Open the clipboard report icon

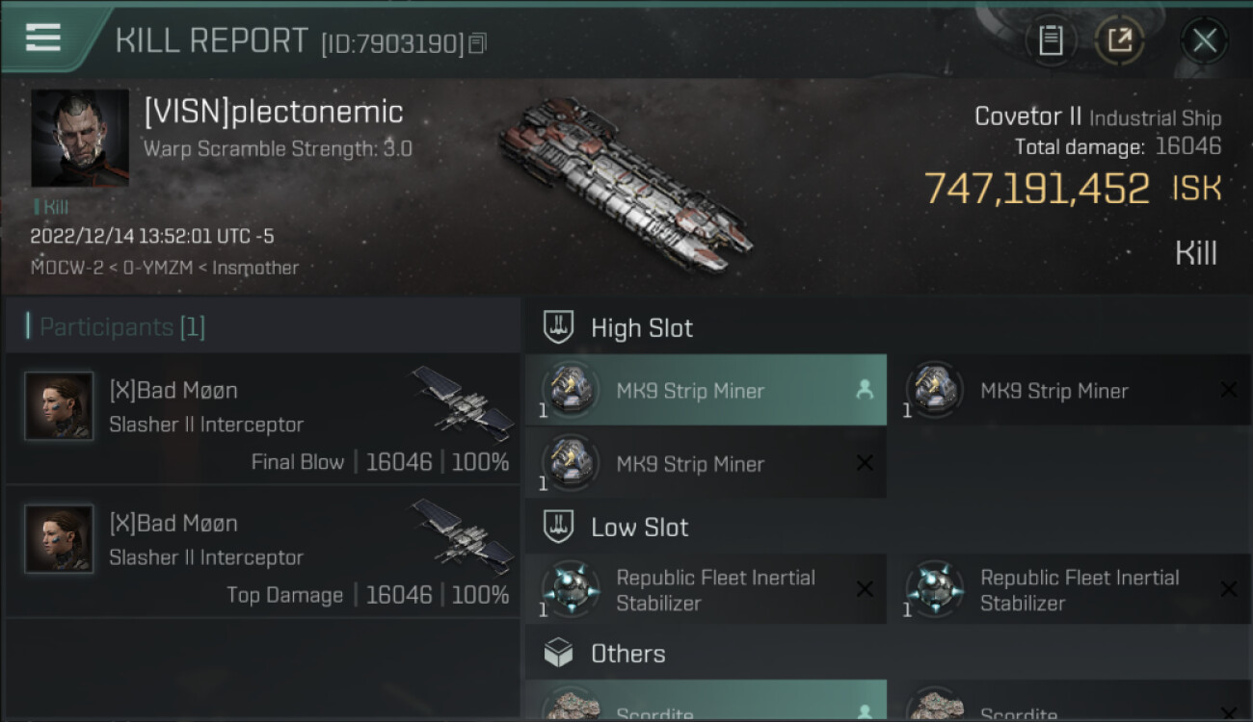pos(1050,40)
